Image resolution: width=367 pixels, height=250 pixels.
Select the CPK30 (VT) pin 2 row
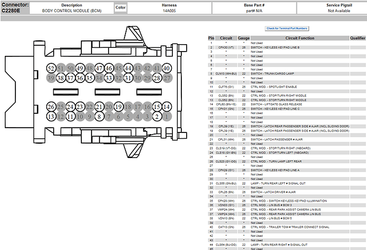pyautogui.click(x=287, y=47)
